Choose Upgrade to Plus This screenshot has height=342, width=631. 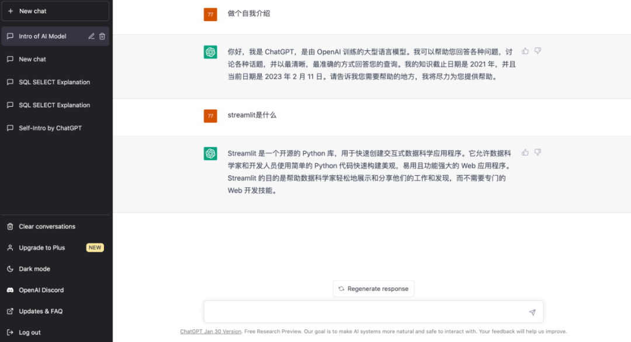[x=56, y=248]
